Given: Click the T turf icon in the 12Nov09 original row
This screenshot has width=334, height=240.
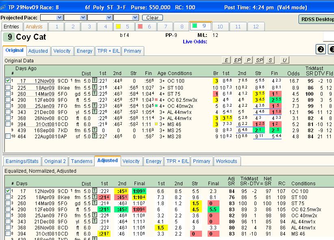Looking at the screenshot, I should point(95,81).
